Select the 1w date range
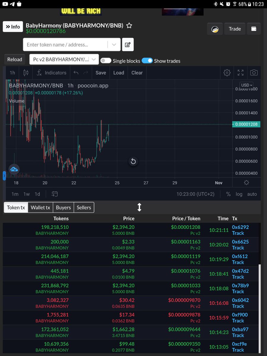The image size is (267, 356). (x=27, y=194)
